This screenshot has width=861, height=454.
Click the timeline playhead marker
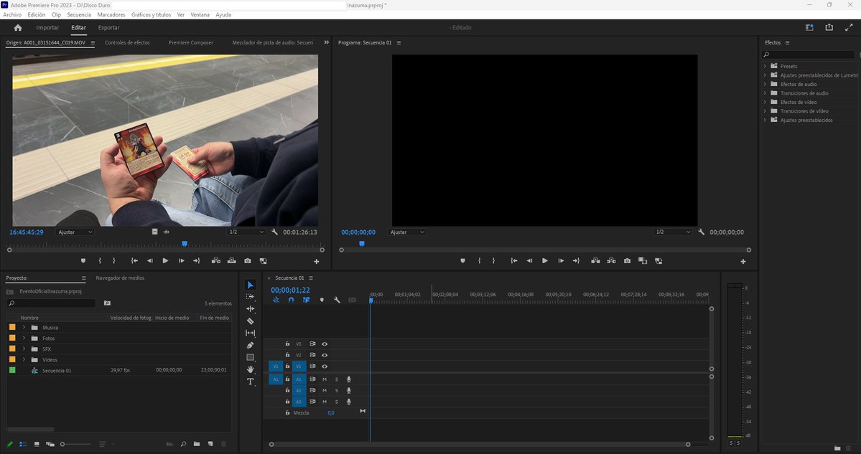371,300
